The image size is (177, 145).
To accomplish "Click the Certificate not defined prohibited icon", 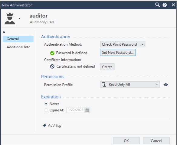I will coord(52,66).
